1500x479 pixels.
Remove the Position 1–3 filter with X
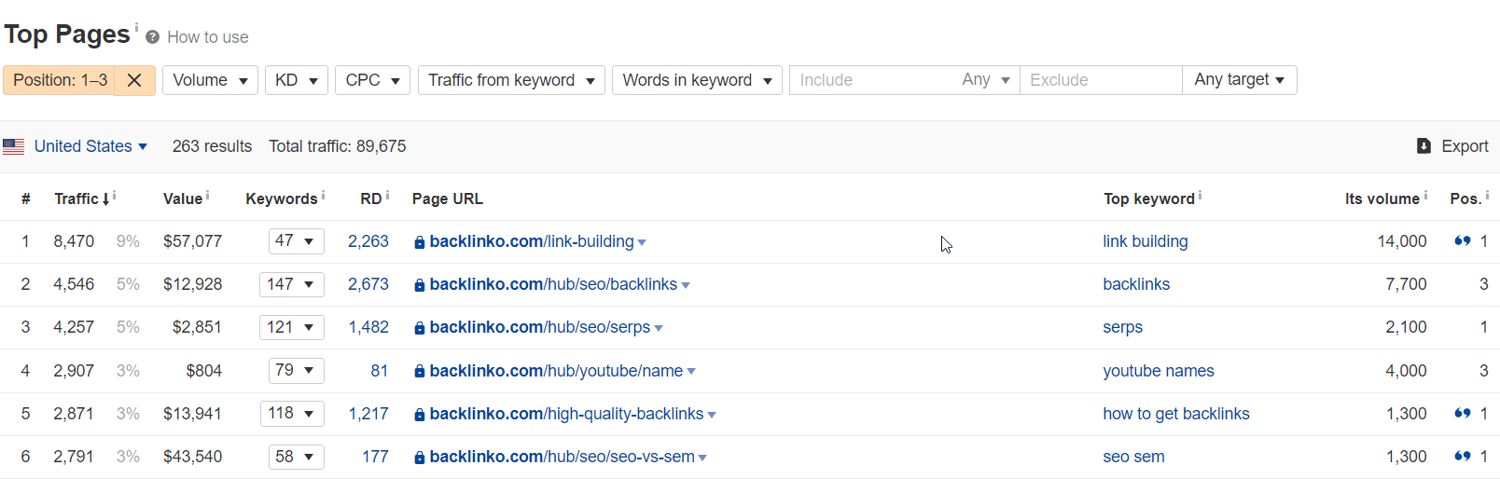134,80
